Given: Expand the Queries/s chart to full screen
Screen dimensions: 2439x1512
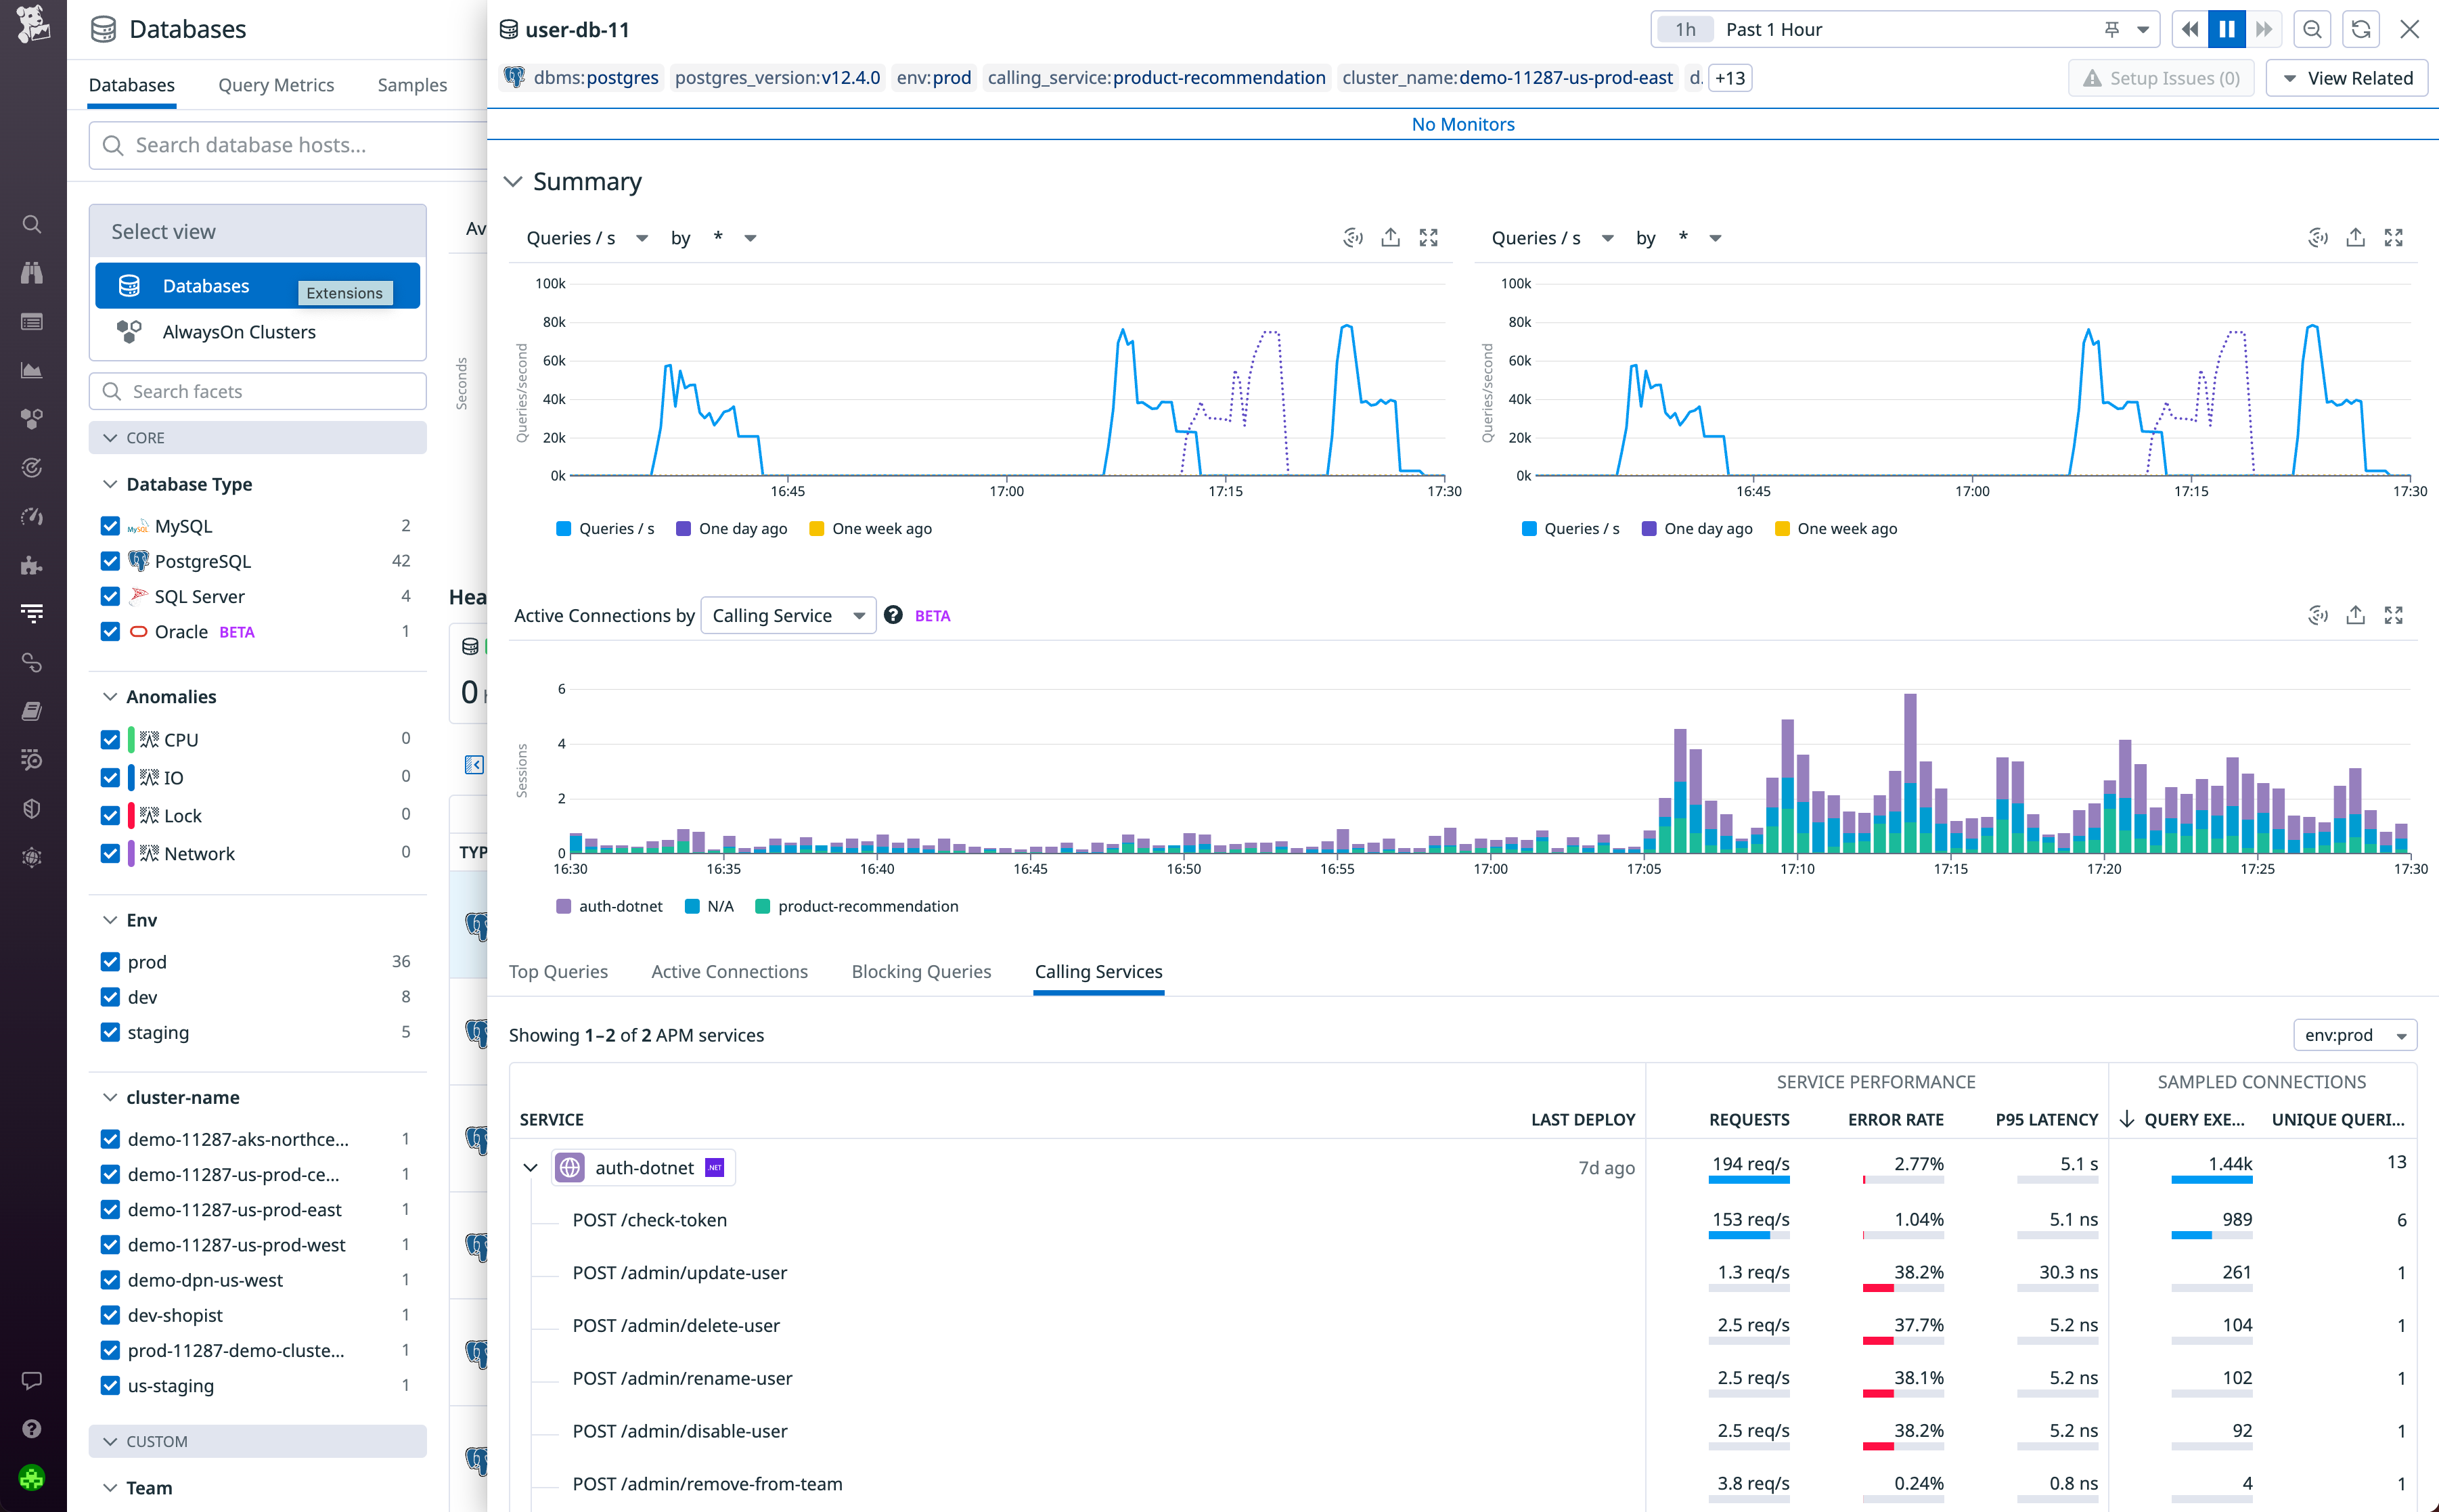Looking at the screenshot, I should tap(1429, 237).
